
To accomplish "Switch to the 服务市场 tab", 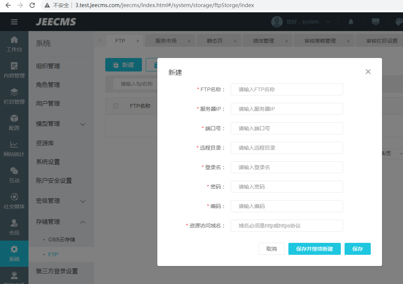I will pos(166,41).
